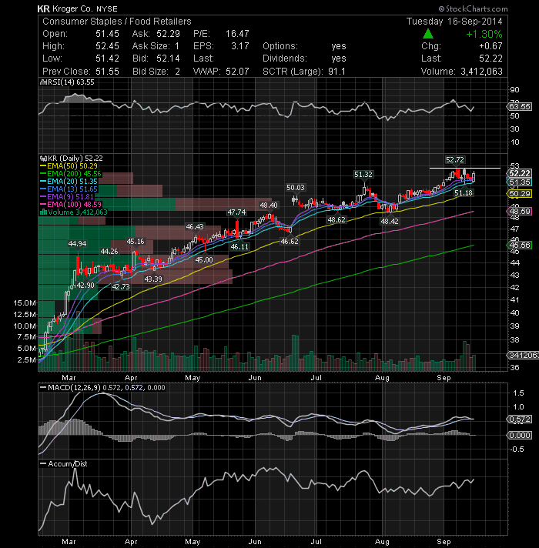The height and width of the screenshot is (548, 539).
Task: Click the High value 52.45
Action: pos(107,46)
